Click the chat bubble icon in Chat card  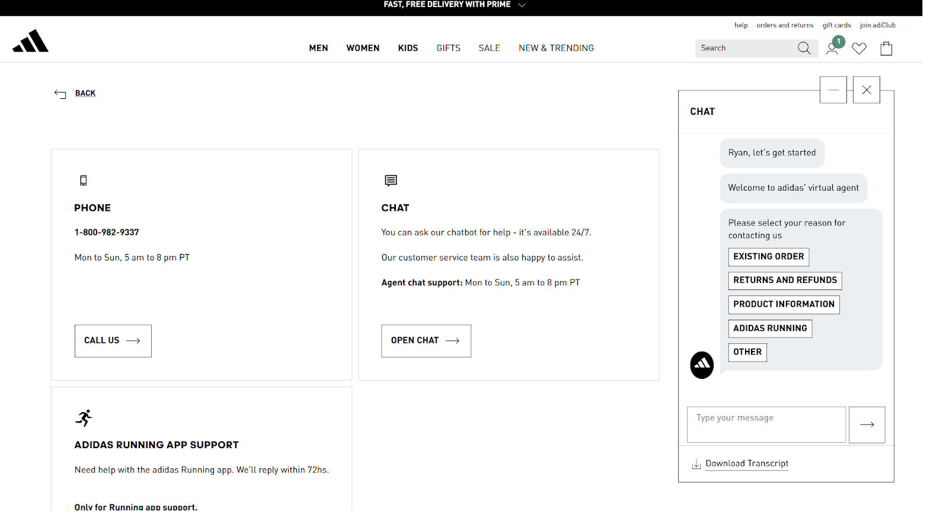pos(391,181)
